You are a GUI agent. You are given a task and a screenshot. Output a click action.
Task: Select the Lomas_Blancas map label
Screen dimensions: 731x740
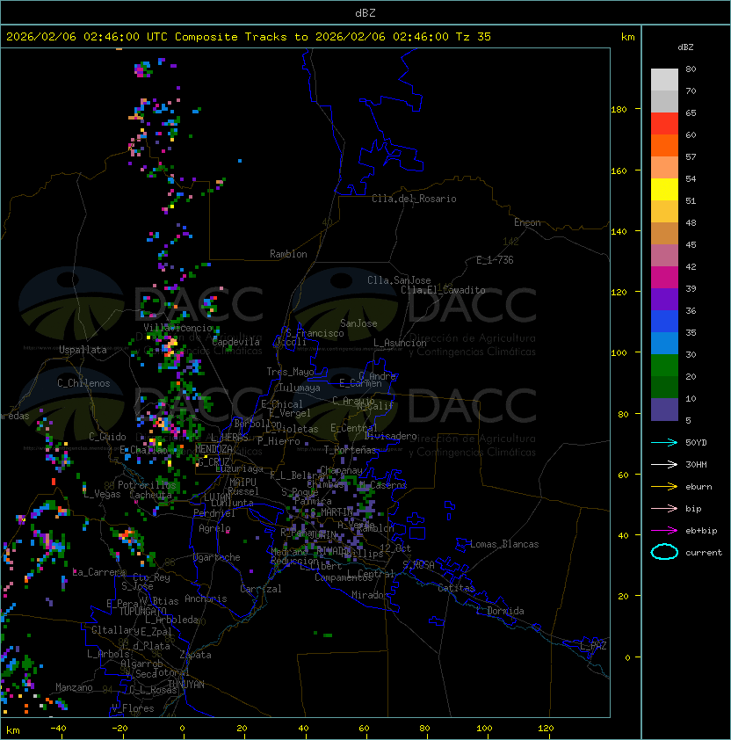pyautogui.click(x=504, y=544)
